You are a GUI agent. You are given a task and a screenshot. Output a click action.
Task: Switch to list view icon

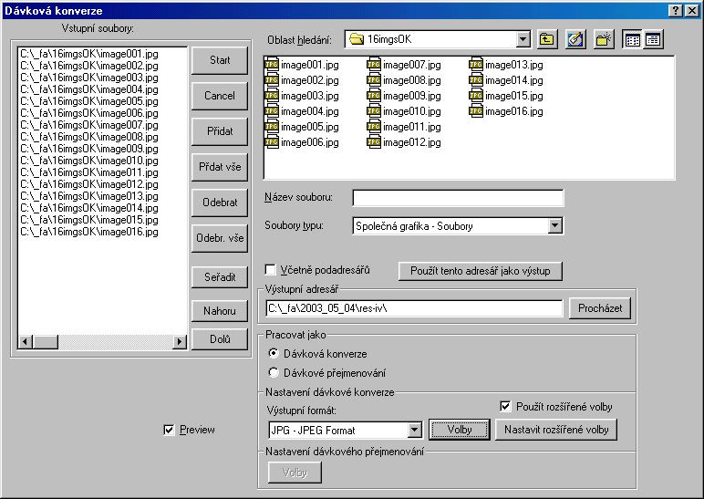633,39
